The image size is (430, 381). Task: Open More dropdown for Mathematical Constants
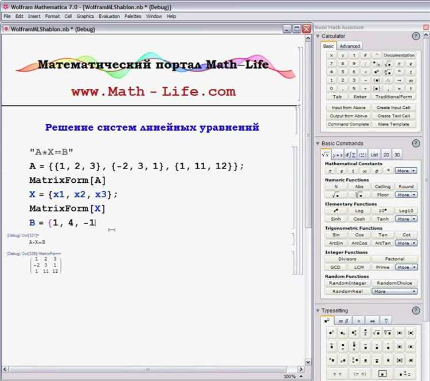[x=406, y=171]
